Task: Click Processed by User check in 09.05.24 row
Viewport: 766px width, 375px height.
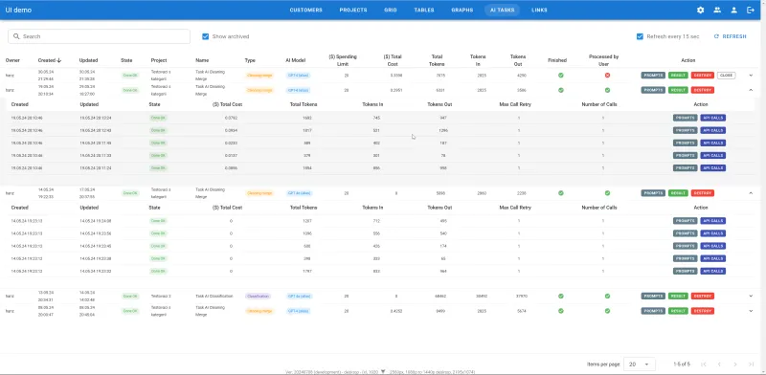Action: click(607, 311)
